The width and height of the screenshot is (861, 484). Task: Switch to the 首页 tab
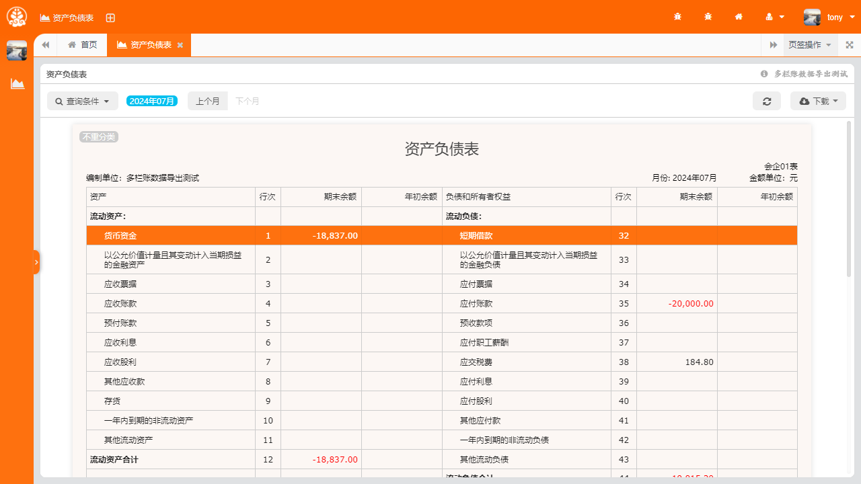(82, 44)
